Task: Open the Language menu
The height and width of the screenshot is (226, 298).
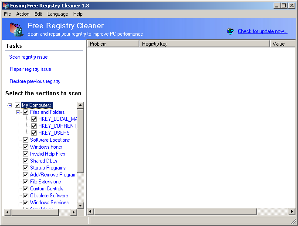Action: coord(58,14)
